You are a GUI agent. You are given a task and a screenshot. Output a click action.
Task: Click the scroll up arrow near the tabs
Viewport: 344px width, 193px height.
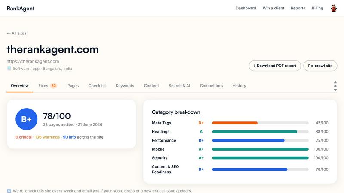pyautogui.click(x=335, y=82)
